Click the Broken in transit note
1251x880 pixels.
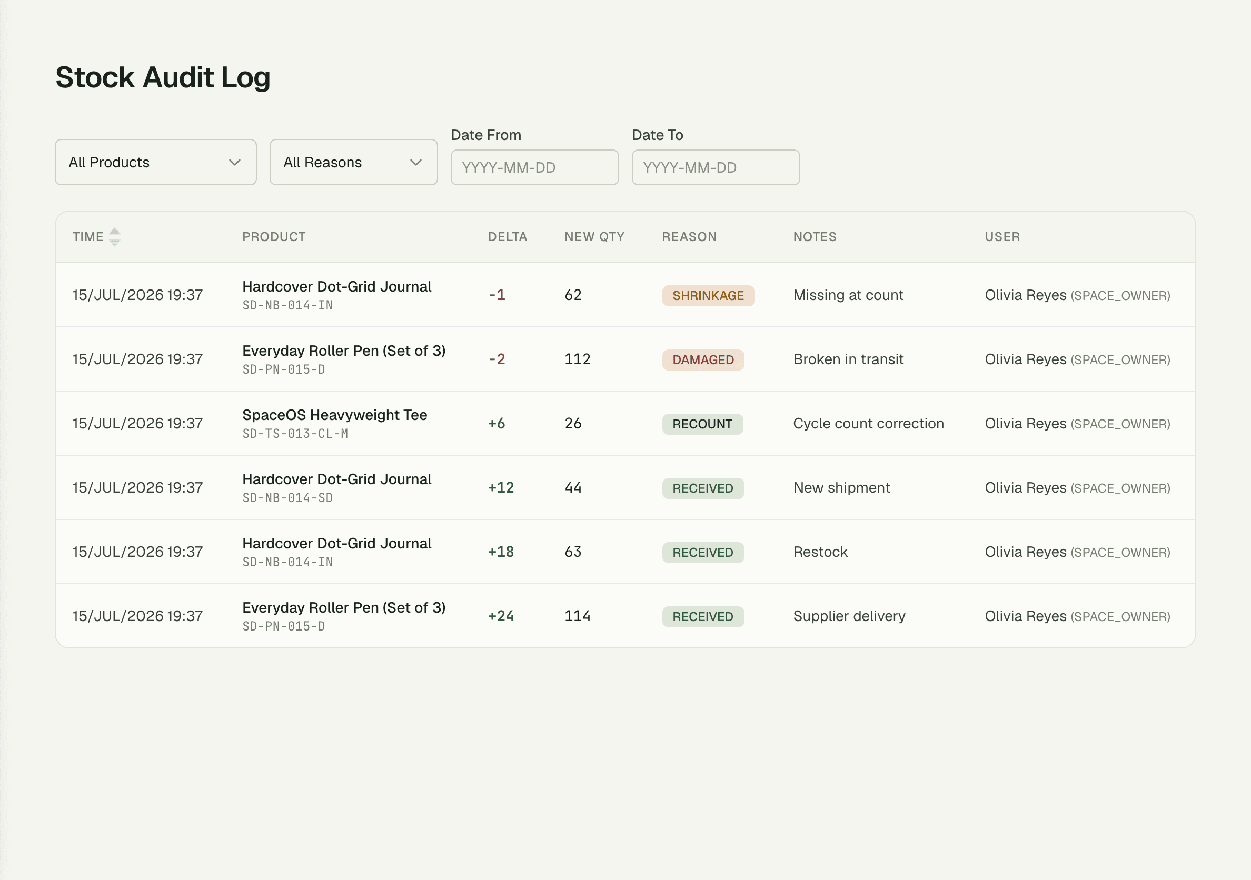pyautogui.click(x=848, y=359)
